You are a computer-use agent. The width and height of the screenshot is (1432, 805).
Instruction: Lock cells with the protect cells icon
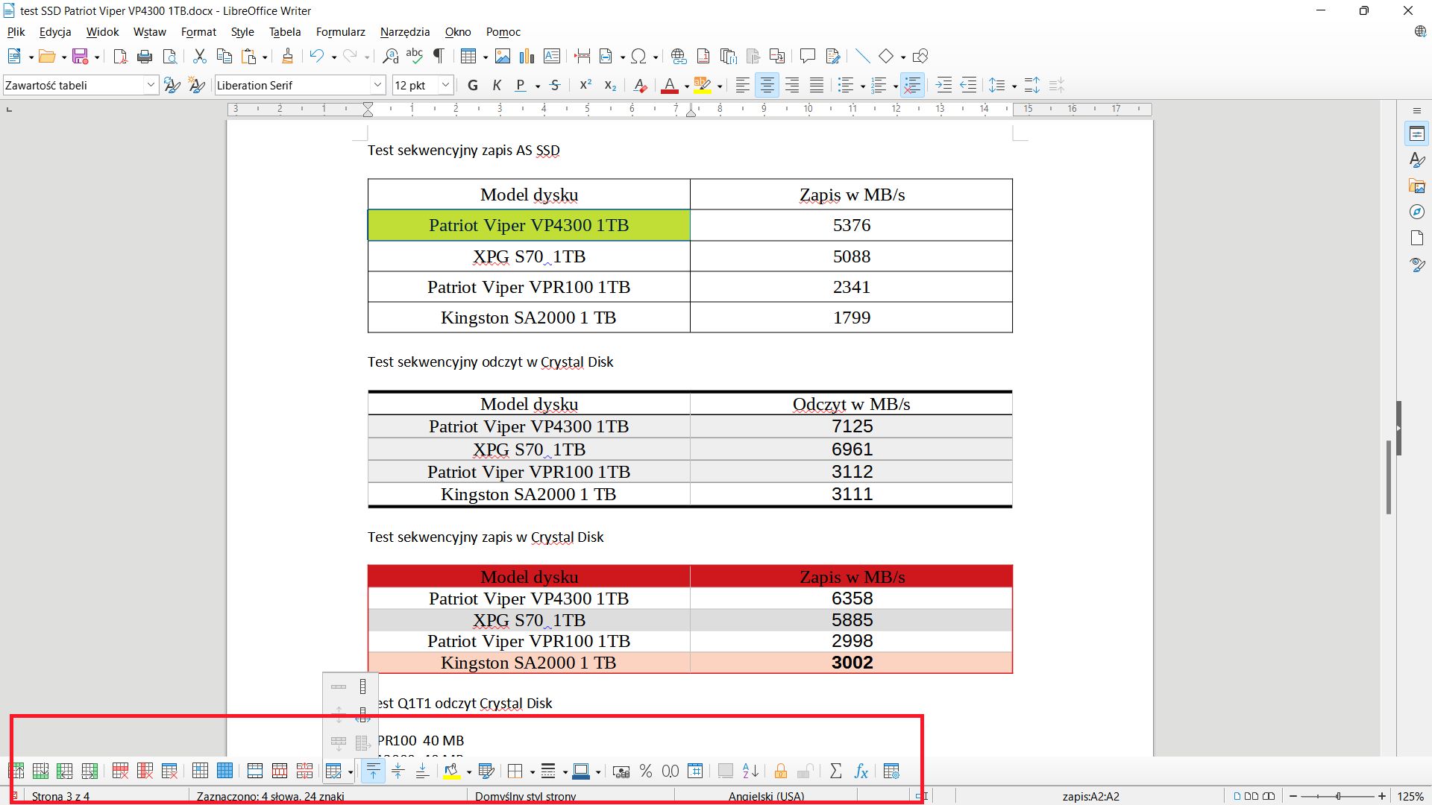[x=781, y=771]
